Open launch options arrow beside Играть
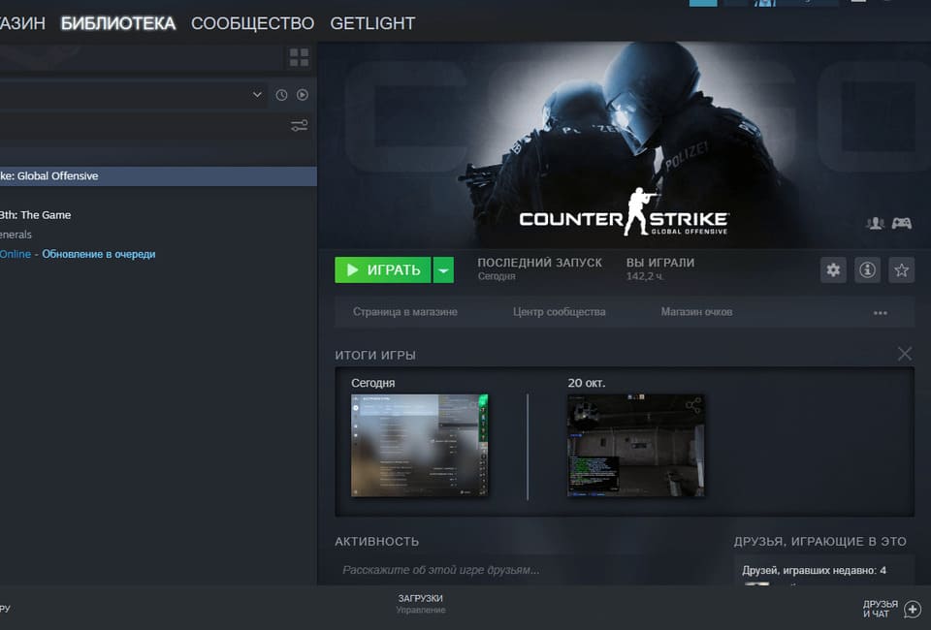This screenshot has width=931, height=630. coord(443,269)
